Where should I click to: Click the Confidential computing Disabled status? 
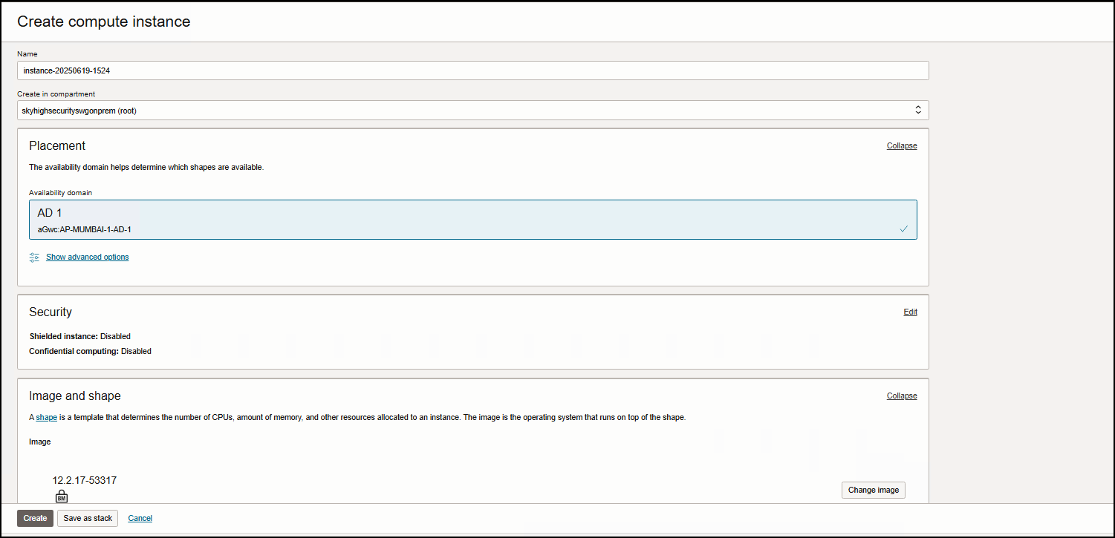click(136, 352)
